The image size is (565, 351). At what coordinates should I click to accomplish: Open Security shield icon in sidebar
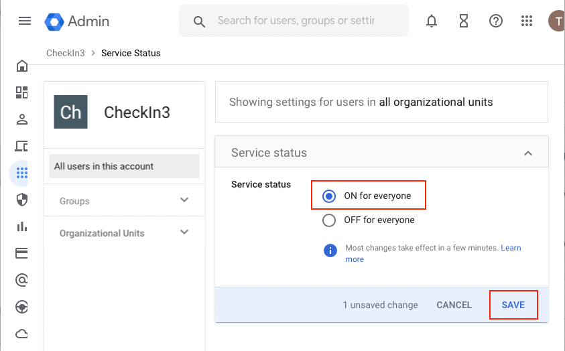pyautogui.click(x=22, y=200)
